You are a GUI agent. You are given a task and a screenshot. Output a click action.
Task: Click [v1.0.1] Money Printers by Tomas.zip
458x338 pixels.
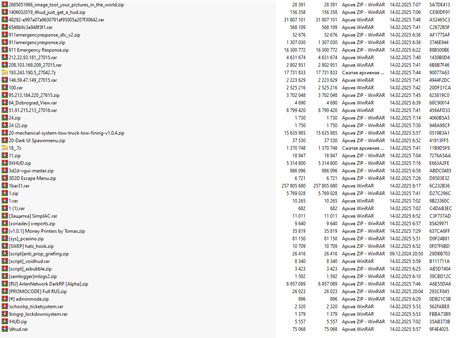coord(47,231)
